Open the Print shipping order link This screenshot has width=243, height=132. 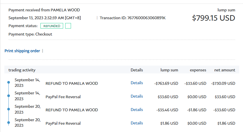coord(22,51)
